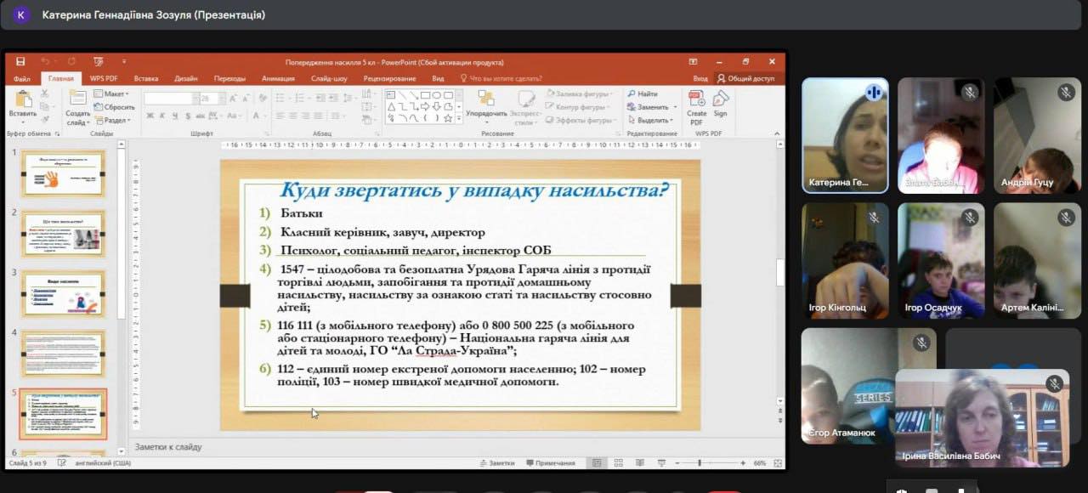Click the Save icon in title bar
Screen dimensions: 1088x493
click(x=20, y=62)
